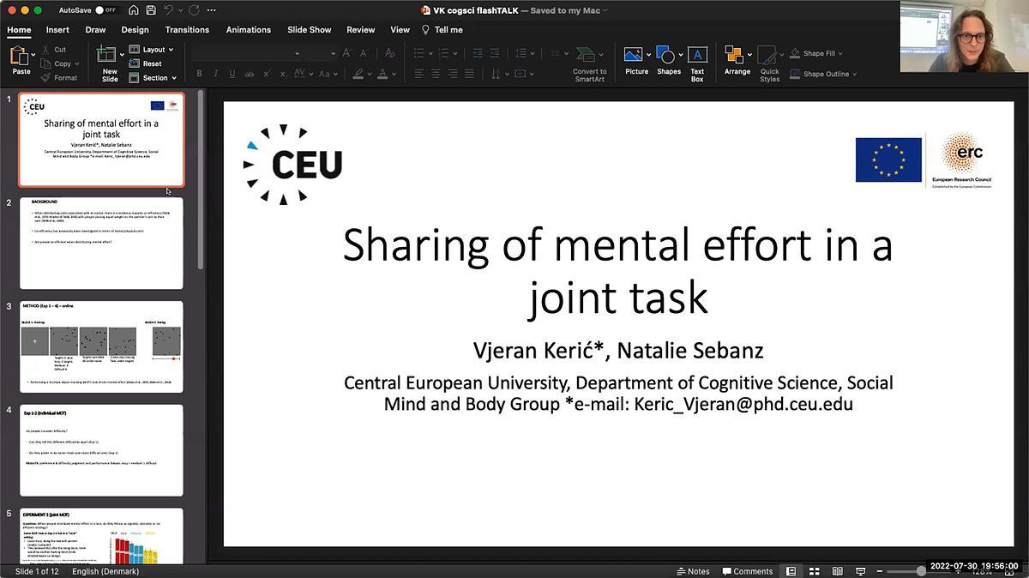Clear all text formatting
This screenshot has width=1029, height=578.
tap(389, 53)
